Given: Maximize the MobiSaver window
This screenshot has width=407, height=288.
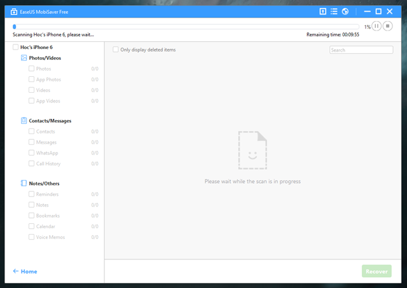Looking at the screenshot, I should [x=378, y=11].
